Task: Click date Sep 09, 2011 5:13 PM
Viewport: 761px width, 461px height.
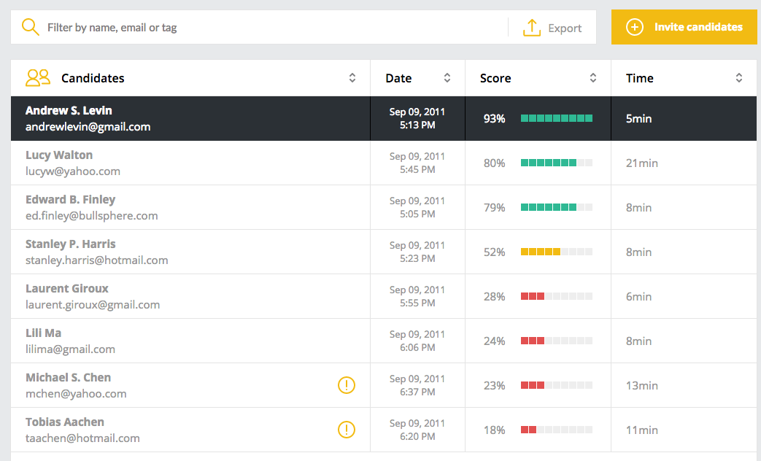Action: 417,118
